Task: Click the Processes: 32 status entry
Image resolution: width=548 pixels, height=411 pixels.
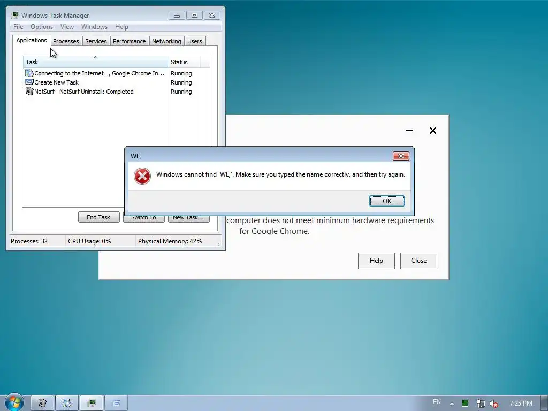Action: [x=29, y=241]
